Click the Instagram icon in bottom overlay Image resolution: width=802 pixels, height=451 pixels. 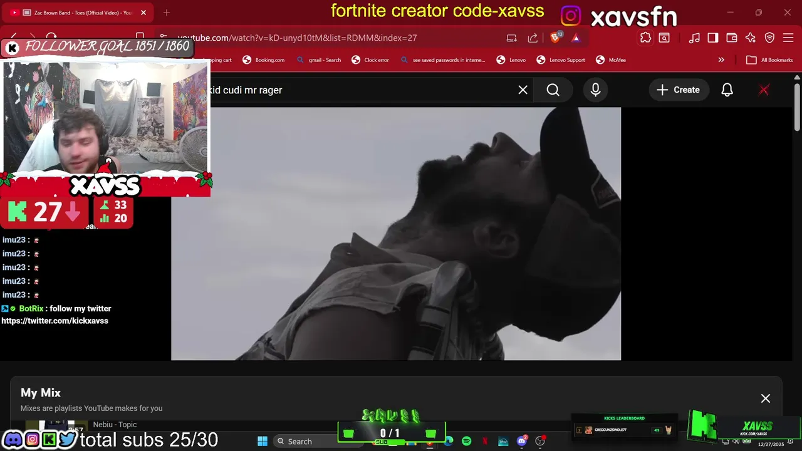[32, 440]
